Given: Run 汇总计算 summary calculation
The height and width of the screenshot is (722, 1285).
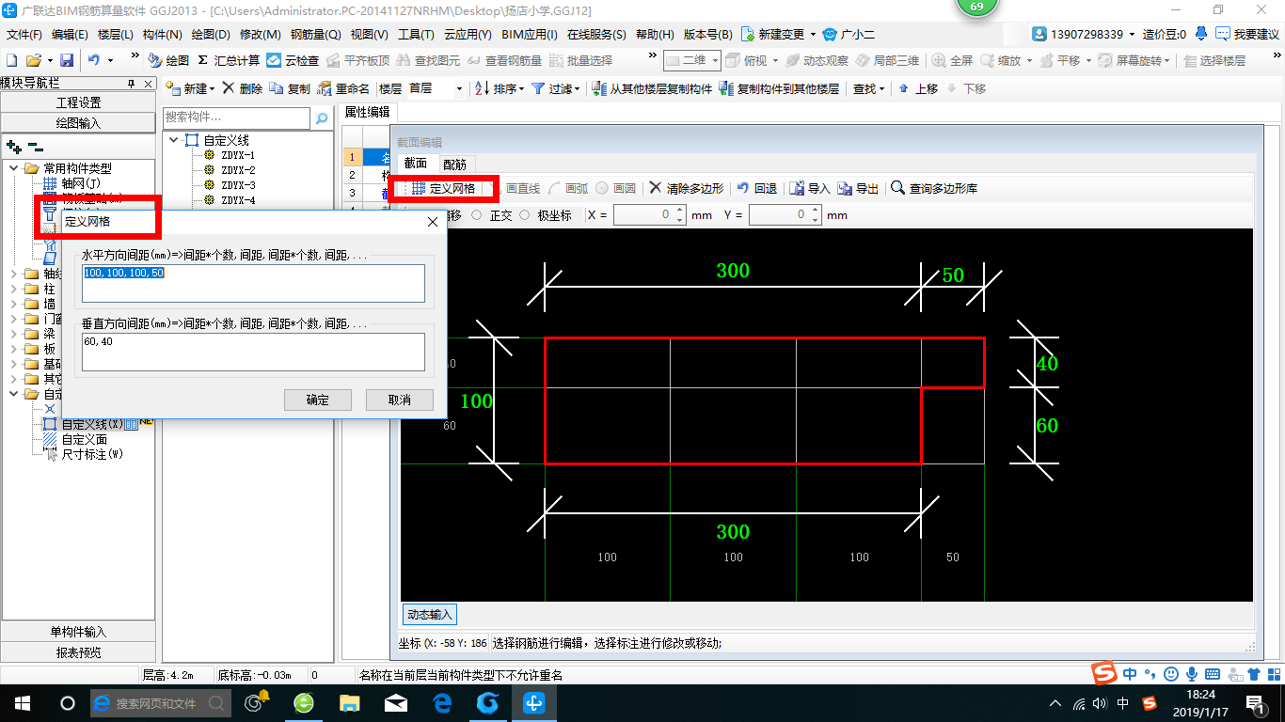Looking at the screenshot, I should click(x=229, y=60).
